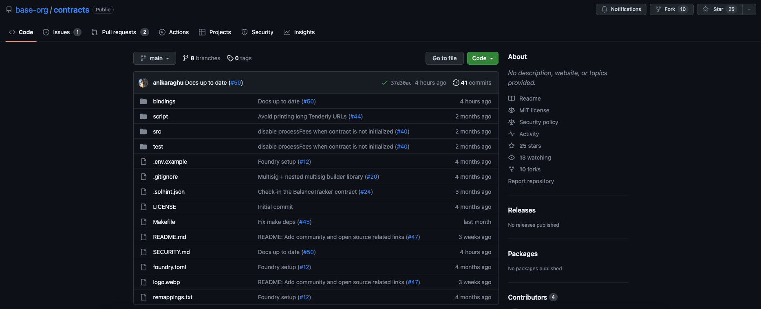The width and height of the screenshot is (761, 309).
Task: Open the contracts repository link
Action: point(71,10)
